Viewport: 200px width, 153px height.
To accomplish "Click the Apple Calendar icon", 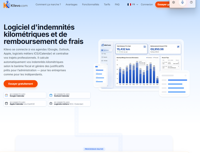I will tap(7, 103).
